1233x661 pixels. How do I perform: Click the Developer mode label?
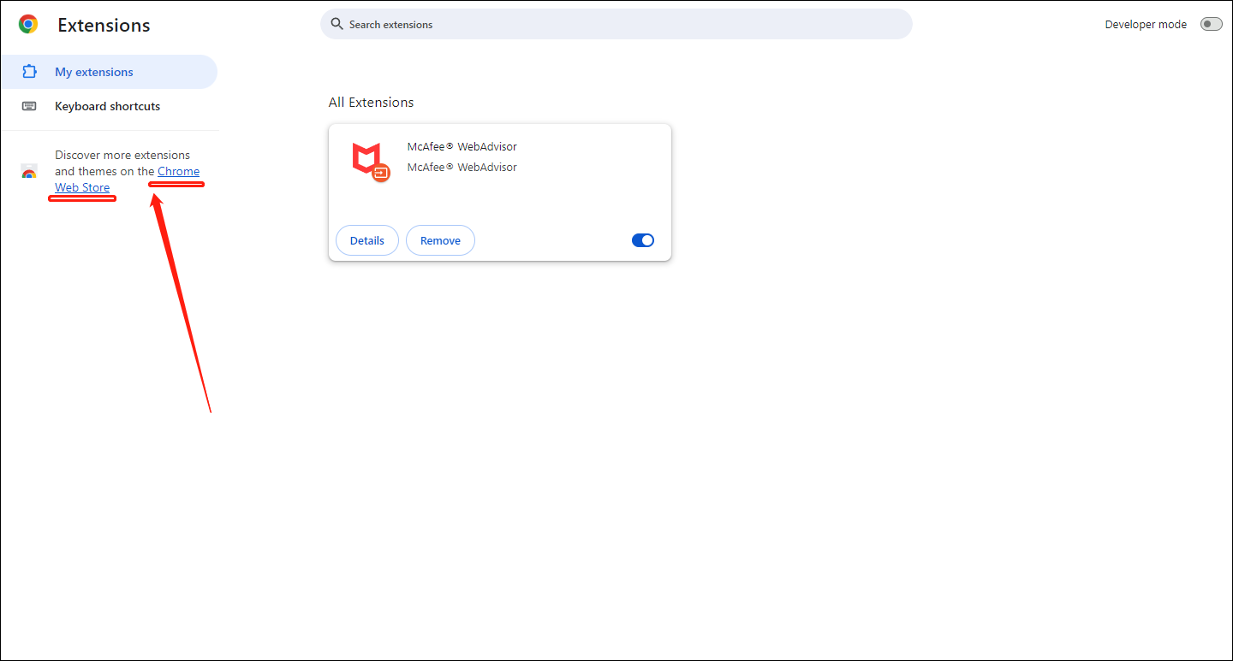click(x=1146, y=24)
